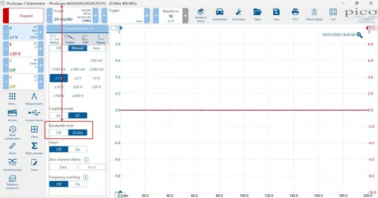378x198 pixels.
Task: Turn Invert On
Action: [78, 149]
